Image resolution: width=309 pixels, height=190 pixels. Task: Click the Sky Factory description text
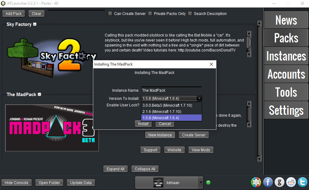[x=174, y=42]
